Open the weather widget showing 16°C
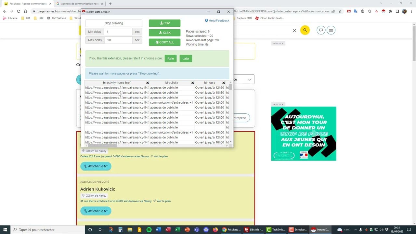Viewport: 416px width, 234px height. tap(344, 230)
